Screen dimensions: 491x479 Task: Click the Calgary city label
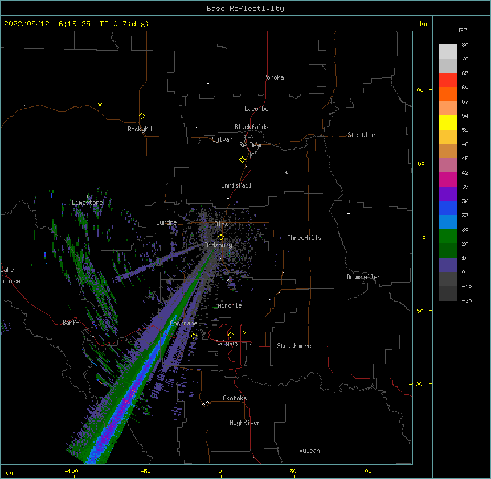[227, 343]
